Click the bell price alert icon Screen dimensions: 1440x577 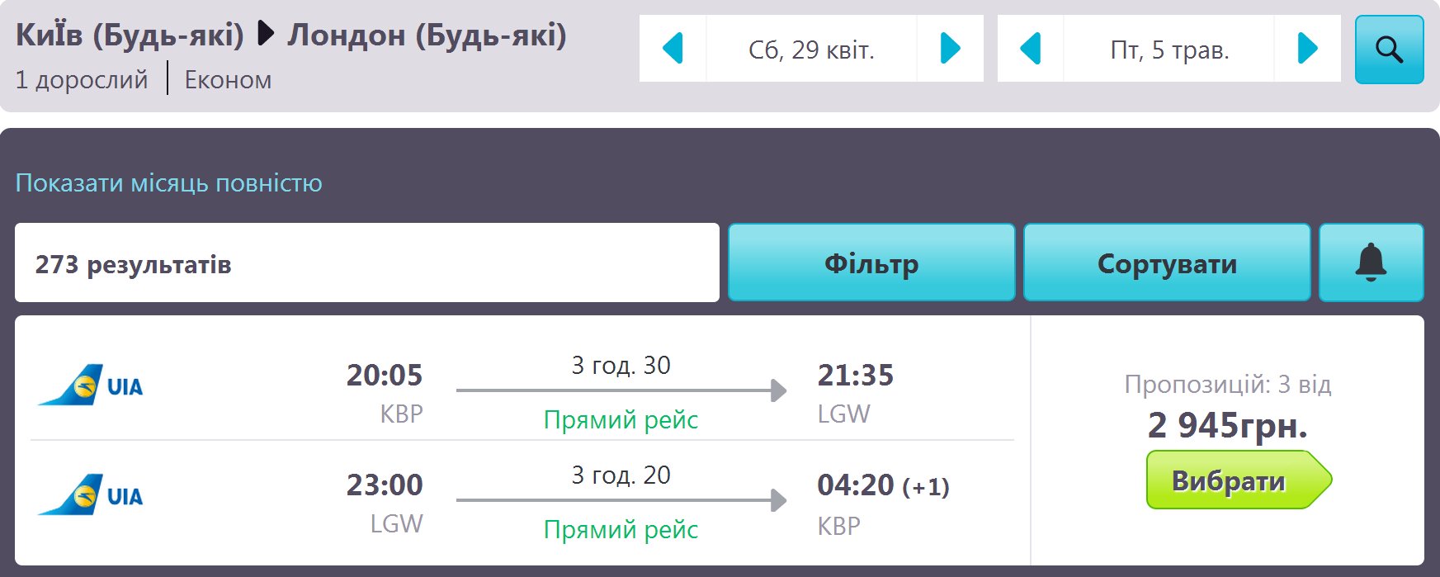[x=1371, y=262]
